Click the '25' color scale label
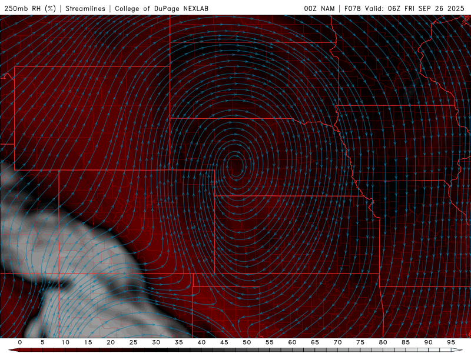 (x=134, y=342)
